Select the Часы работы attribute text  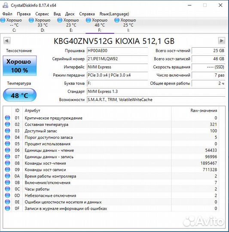37,189
